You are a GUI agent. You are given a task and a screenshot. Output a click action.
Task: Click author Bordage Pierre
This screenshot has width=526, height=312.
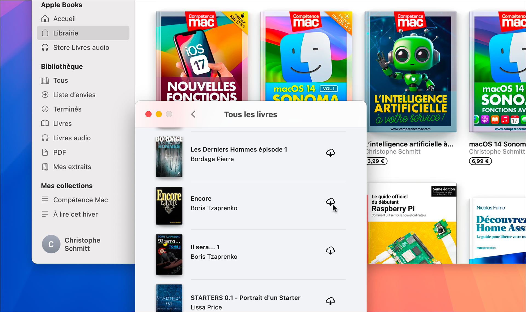coord(212,159)
